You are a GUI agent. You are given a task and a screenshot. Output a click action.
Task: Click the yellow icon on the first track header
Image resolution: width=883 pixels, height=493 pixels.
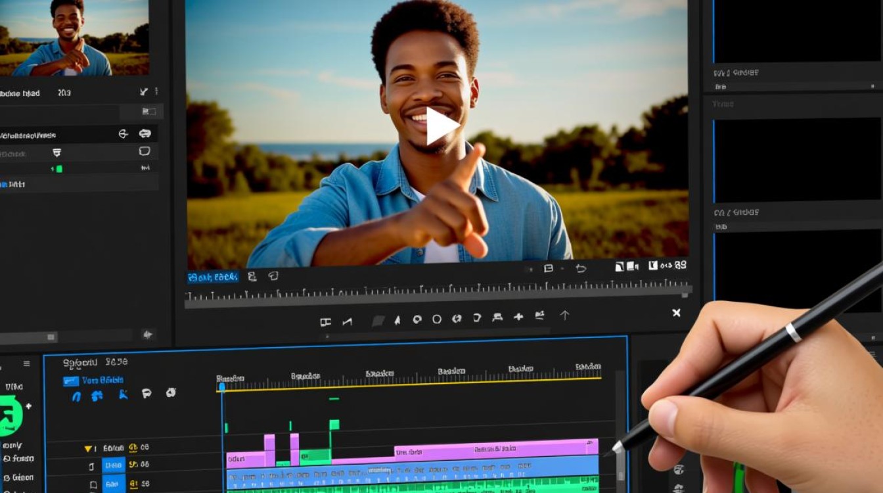coord(133,448)
